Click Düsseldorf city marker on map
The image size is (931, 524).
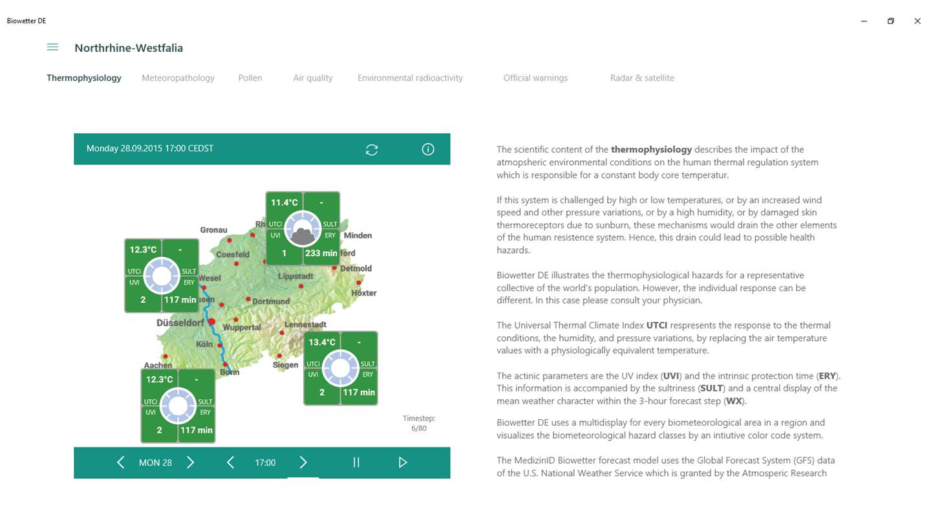click(x=211, y=321)
